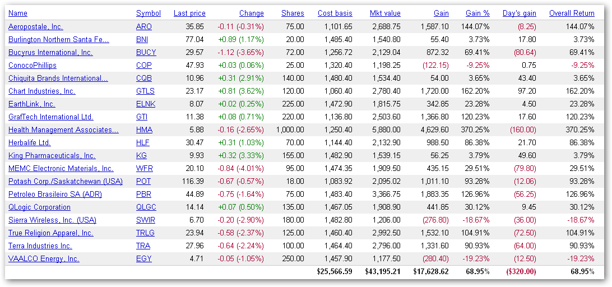
Task: Open GrafTech International Ltd. link
Action: (51, 117)
